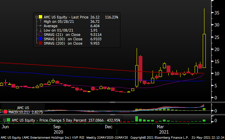This screenshot has height=140, width=225.
Task: Click the tall yellow candle for the latest week
Action: (x=204, y=51)
